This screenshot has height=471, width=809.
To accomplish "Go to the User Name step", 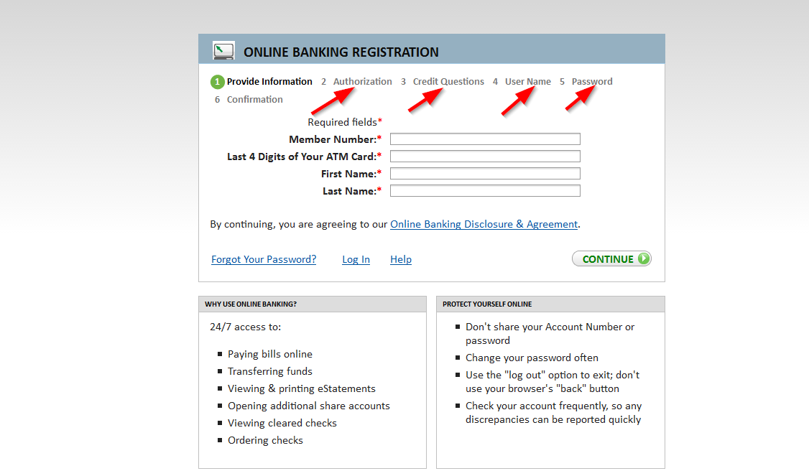I will (x=522, y=81).
